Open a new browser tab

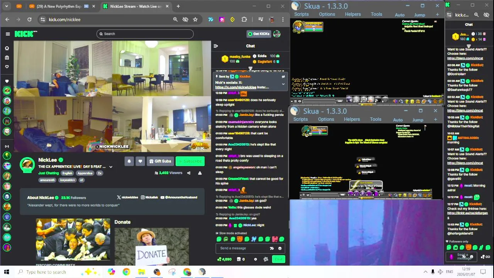click(x=178, y=6)
